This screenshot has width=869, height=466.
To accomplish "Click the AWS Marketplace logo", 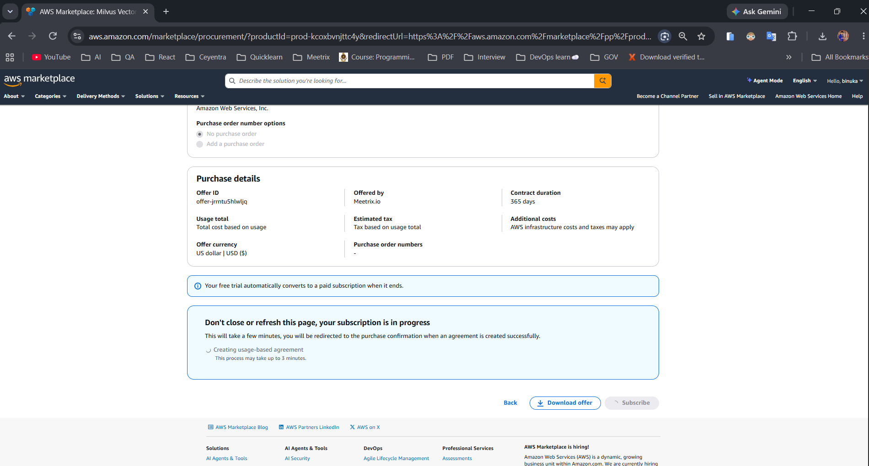I will (39, 80).
